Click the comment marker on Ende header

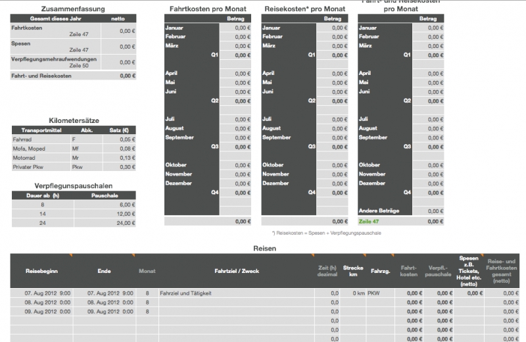click(x=135, y=255)
